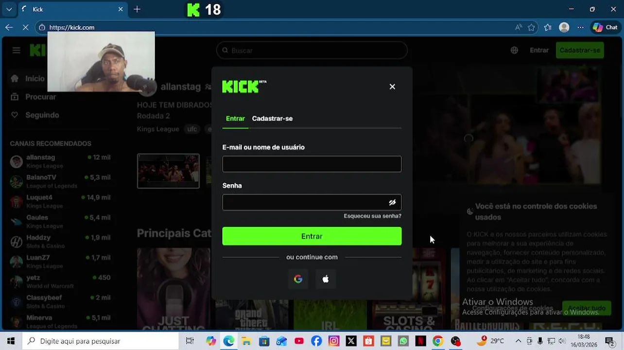Open the read aloud icon
Image resolution: width=624 pixels, height=350 pixels.
pos(519,27)
